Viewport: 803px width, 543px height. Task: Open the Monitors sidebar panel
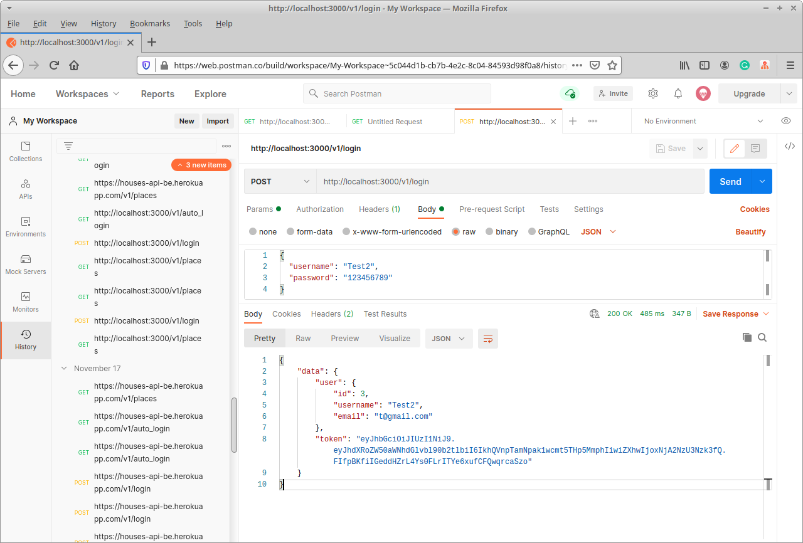click(26, 302)
